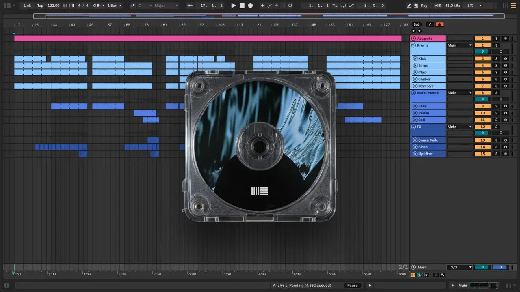Toggle the computer MIDI keyboard icon
Screen dimensions: 520x292
coord(416,6)
